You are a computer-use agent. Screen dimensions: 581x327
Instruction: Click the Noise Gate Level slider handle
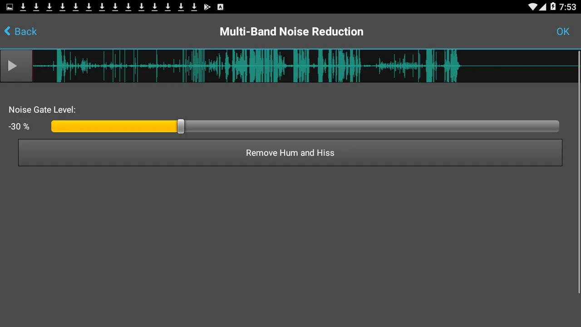[x=181, y=126]
